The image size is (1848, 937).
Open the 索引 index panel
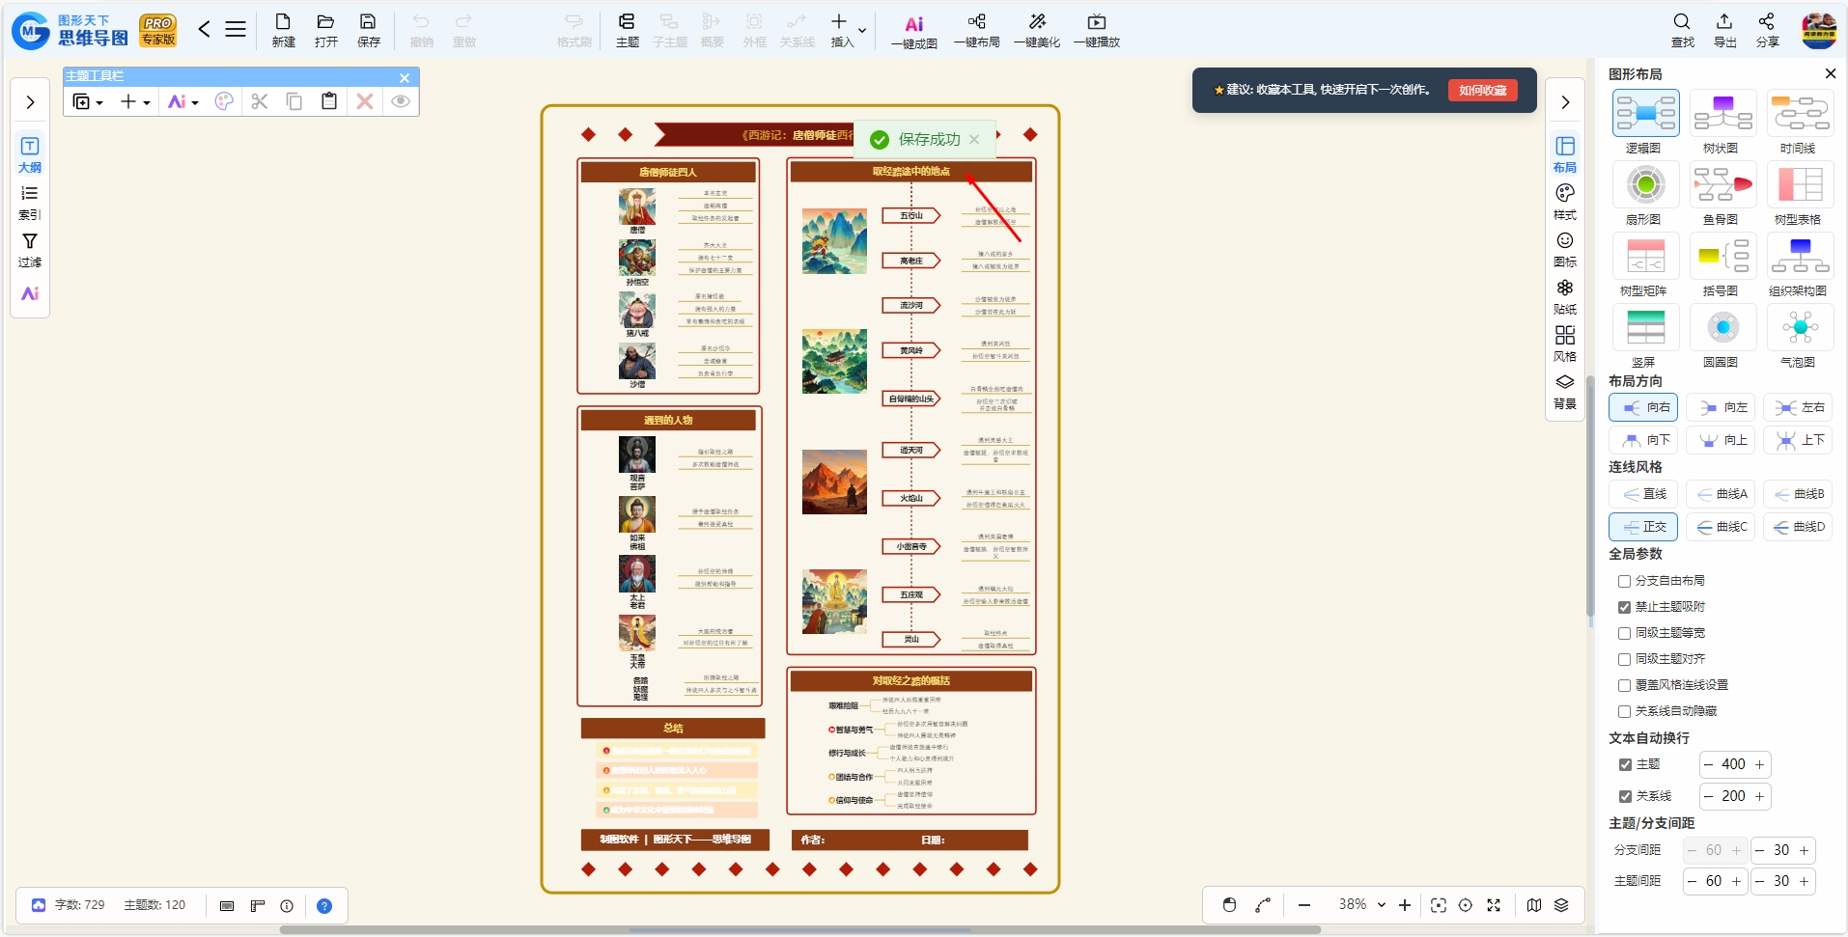[x=30, y=203]
